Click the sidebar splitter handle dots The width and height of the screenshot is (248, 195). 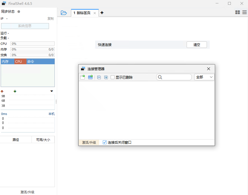(56, 101)
